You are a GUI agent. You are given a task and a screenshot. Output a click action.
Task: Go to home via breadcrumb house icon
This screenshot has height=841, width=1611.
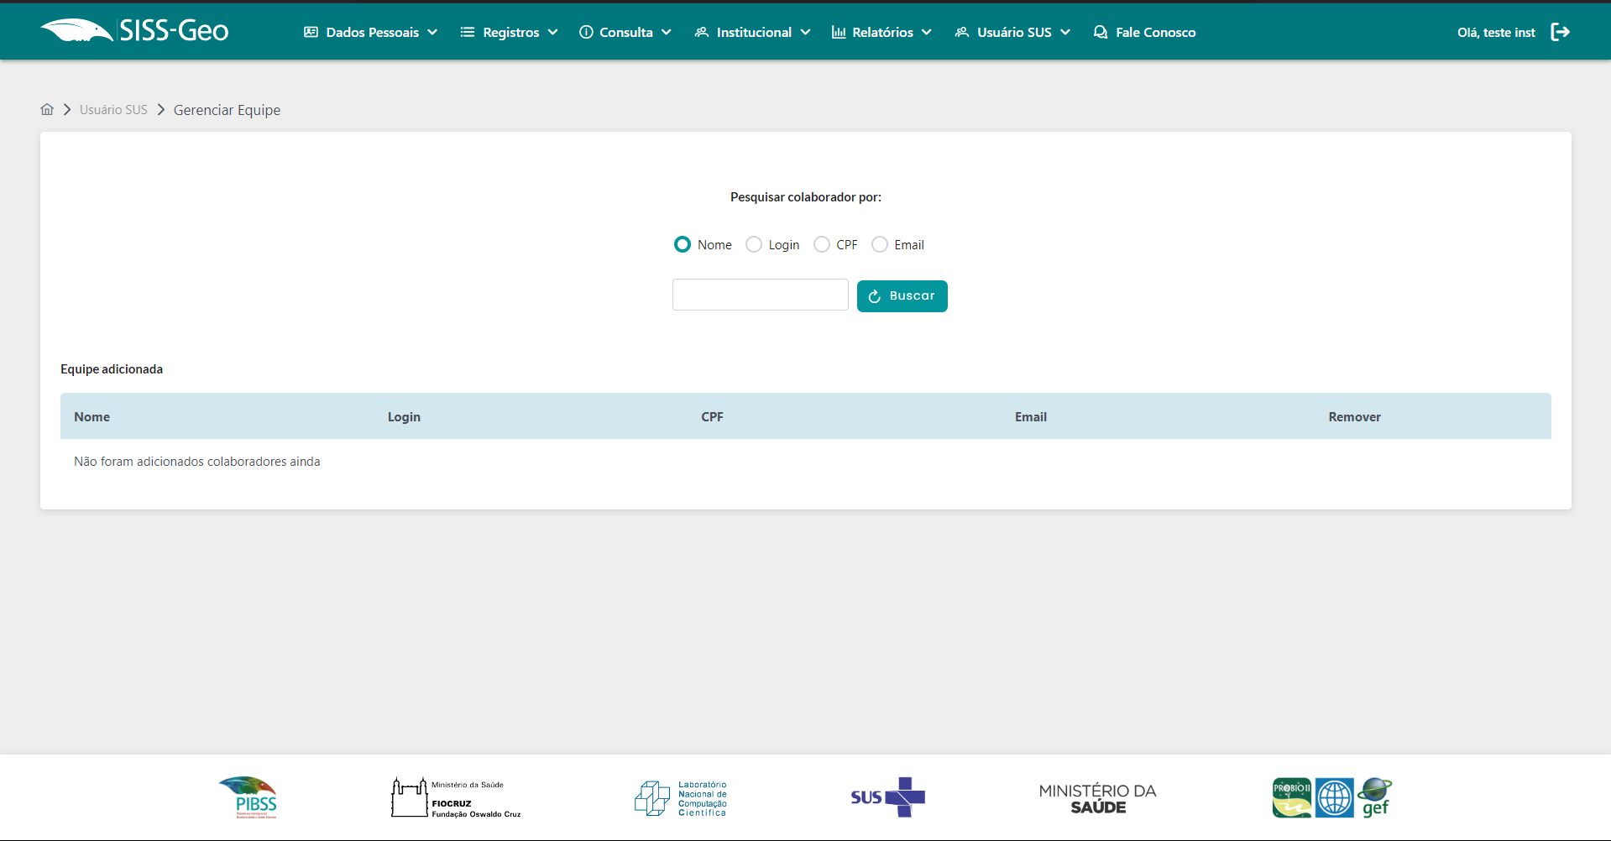tap(47, 110)
